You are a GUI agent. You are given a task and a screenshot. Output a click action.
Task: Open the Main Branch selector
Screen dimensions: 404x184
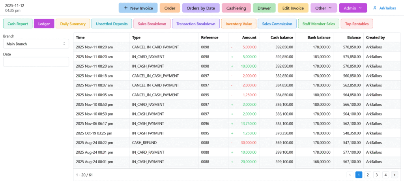(x=36, y=44)
